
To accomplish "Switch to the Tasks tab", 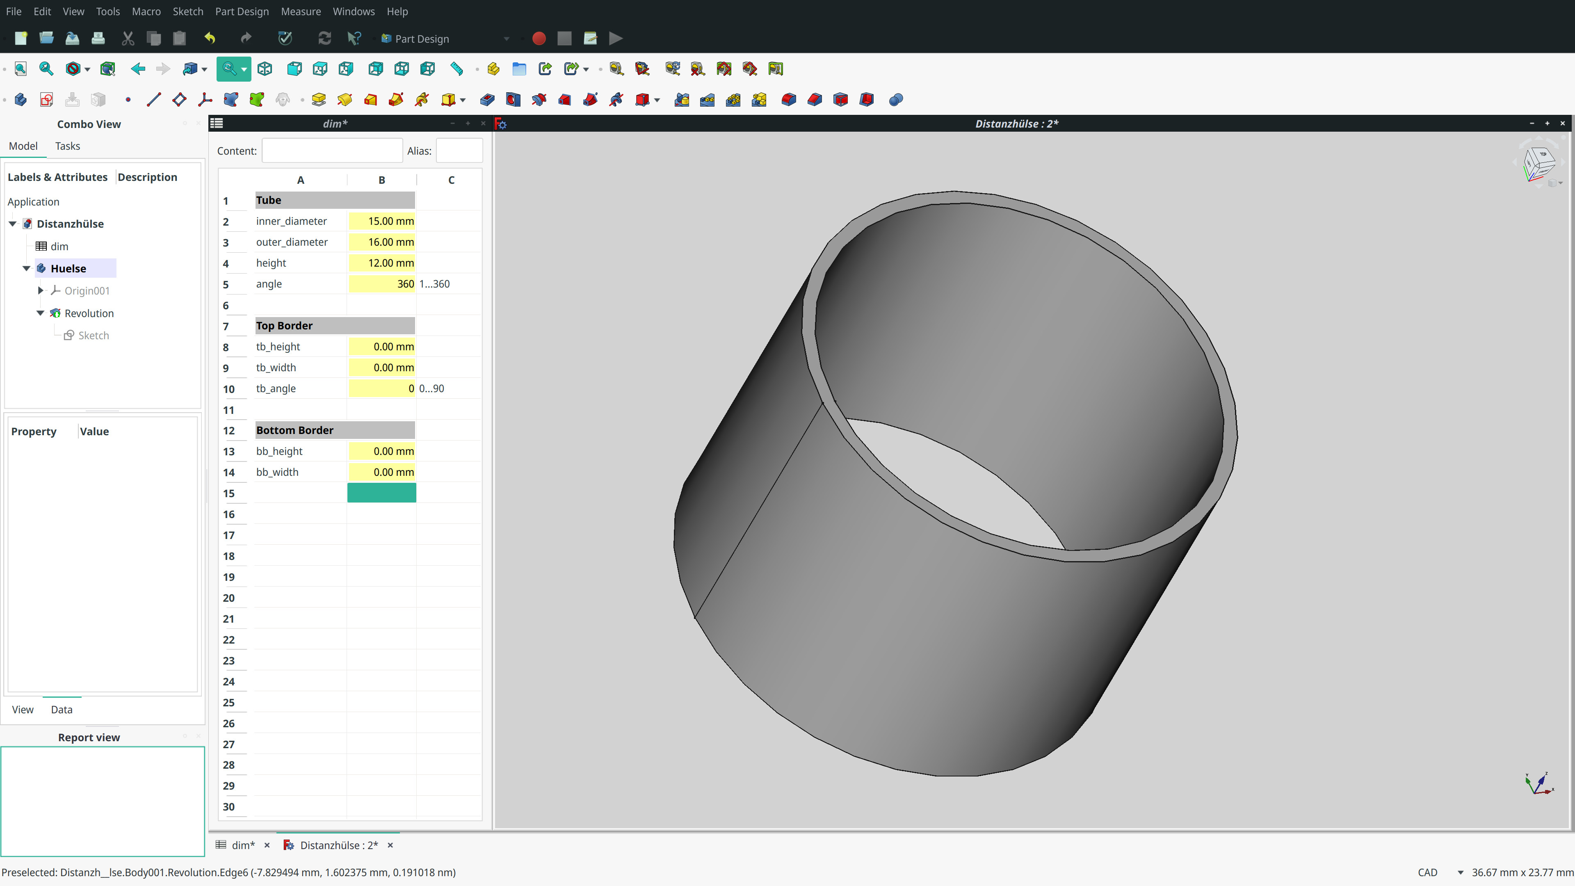I will click(67, 146).
